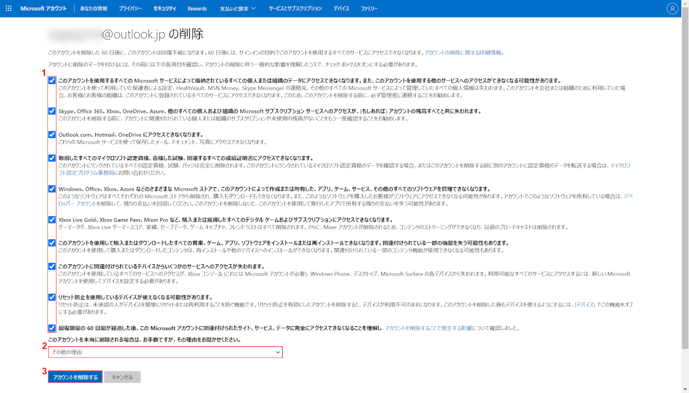Open the その他の理由 deletion reason dropdown
The width and height of the screenshot is (689, 393).
point(165,352)
